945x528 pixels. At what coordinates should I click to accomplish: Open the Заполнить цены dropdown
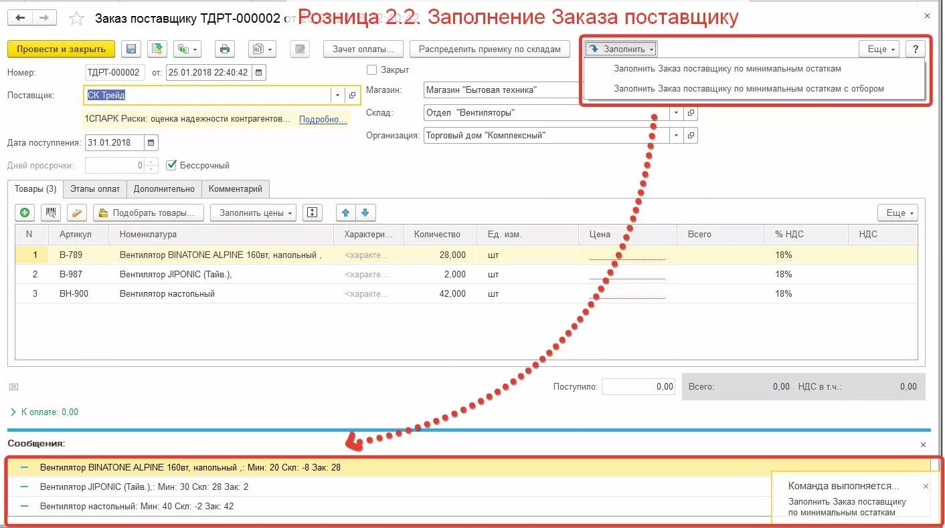pos(253,213)
